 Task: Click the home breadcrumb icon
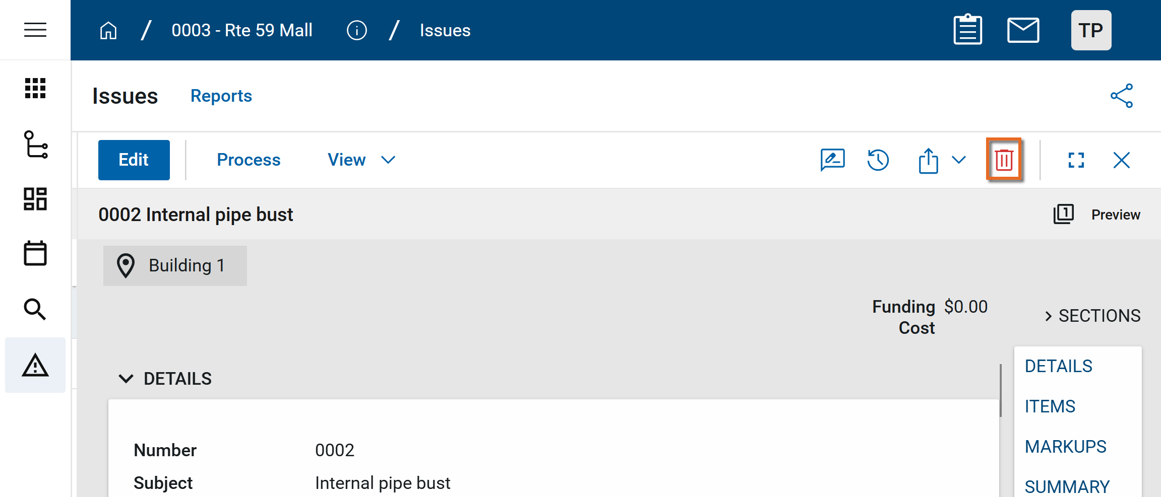(x=108, y=31)
